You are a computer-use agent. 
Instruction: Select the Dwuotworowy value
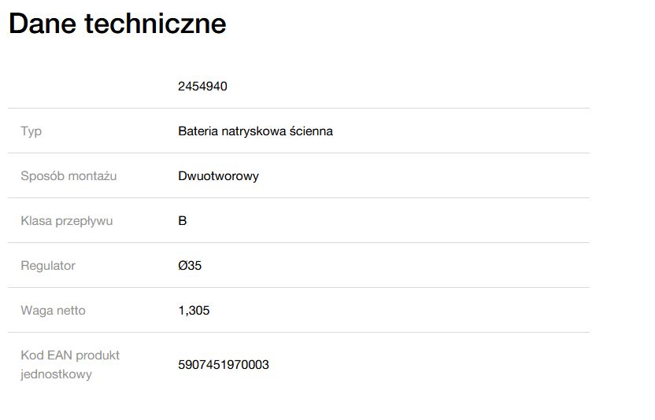[219, 176]
